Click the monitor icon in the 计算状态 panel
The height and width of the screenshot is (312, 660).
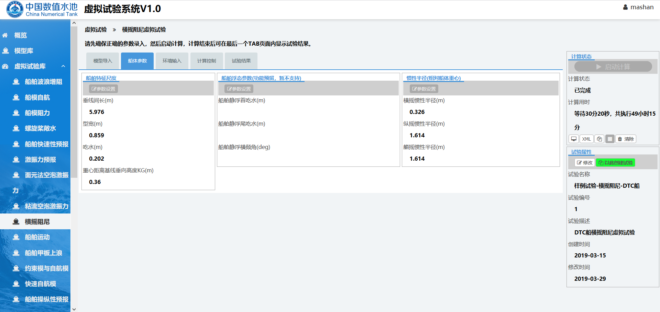point(574,139)
